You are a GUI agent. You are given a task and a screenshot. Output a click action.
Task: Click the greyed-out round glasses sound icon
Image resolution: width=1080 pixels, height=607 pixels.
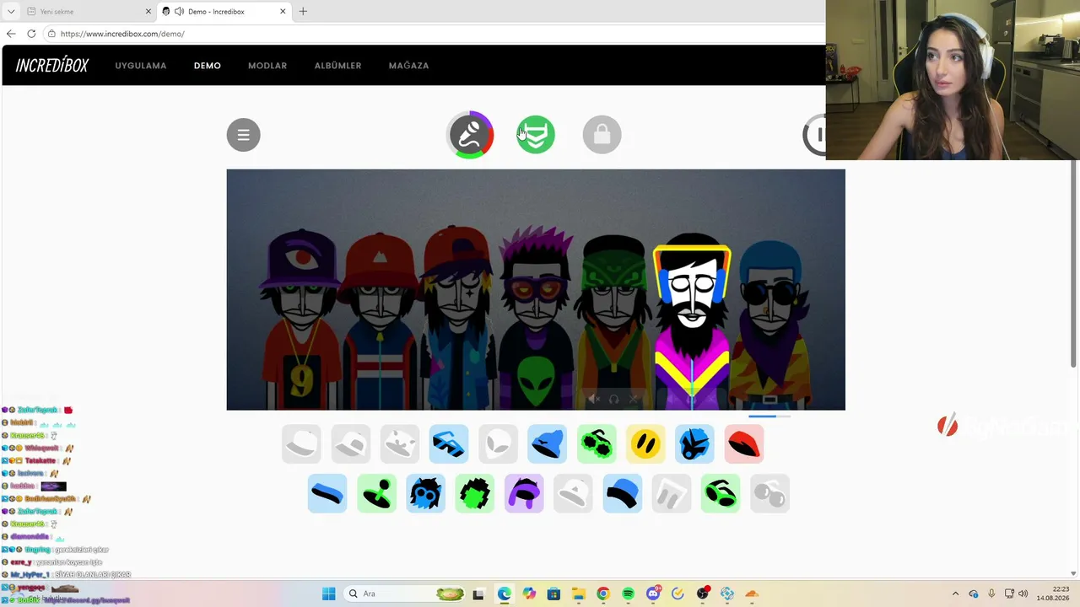point(769,493)
